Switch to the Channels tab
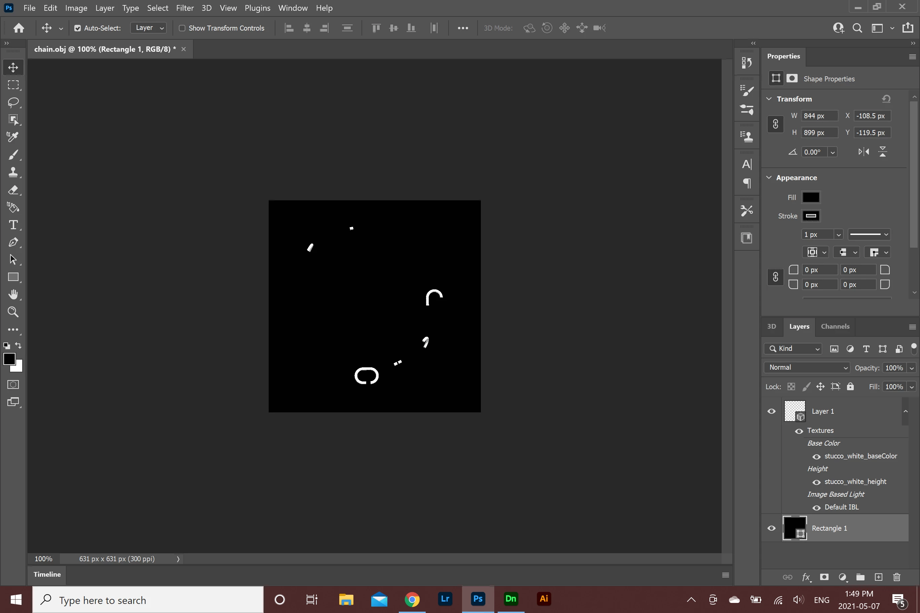The width and height of the screenshot is (920, 613). (835, 326)
